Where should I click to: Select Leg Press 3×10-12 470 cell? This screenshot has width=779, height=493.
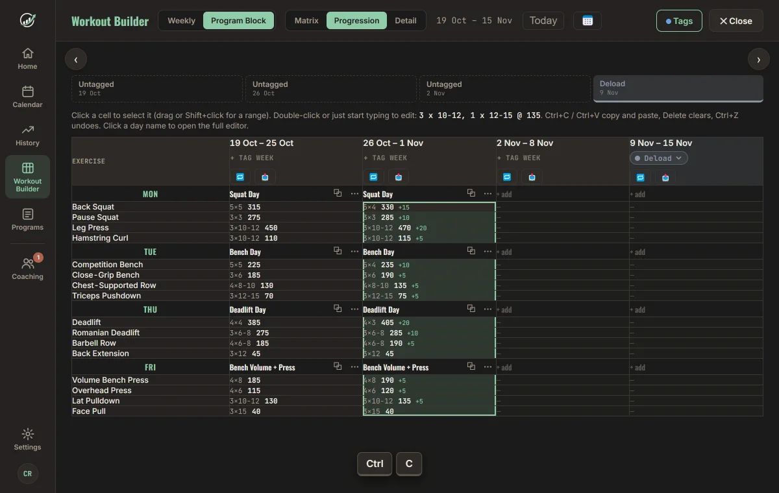pyautogui.click(x=429, y=228)
